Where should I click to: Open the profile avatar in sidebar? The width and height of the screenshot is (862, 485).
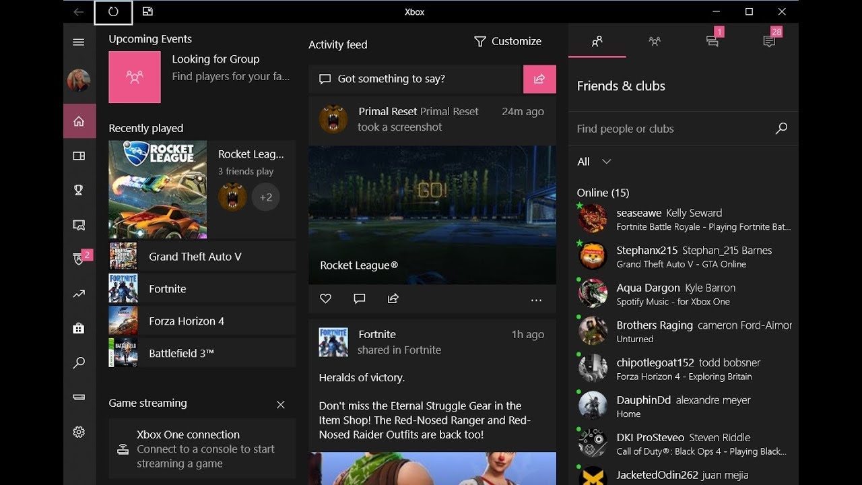(x=79, y=80)
